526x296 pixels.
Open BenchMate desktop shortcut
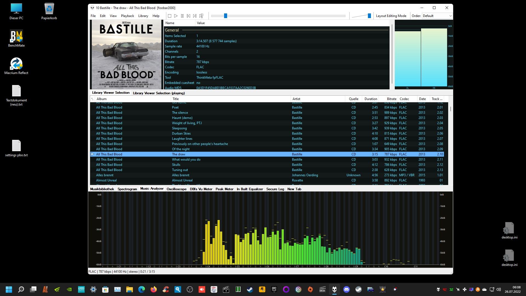tap(16, 38)
